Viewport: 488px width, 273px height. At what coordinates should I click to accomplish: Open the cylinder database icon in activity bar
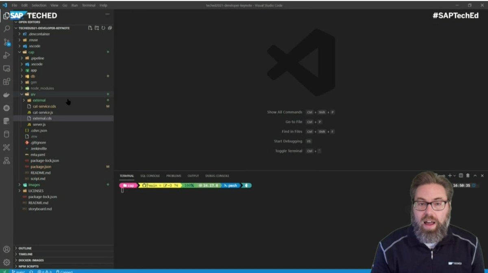7,134
